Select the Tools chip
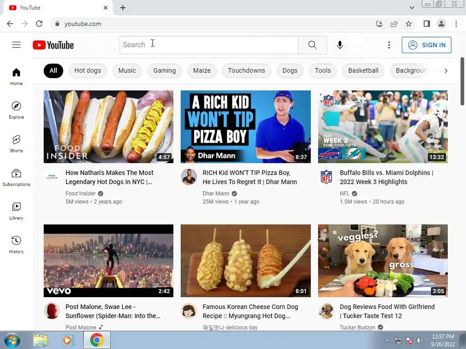Viewport: 466px width, 349px height. click(323, 70)
